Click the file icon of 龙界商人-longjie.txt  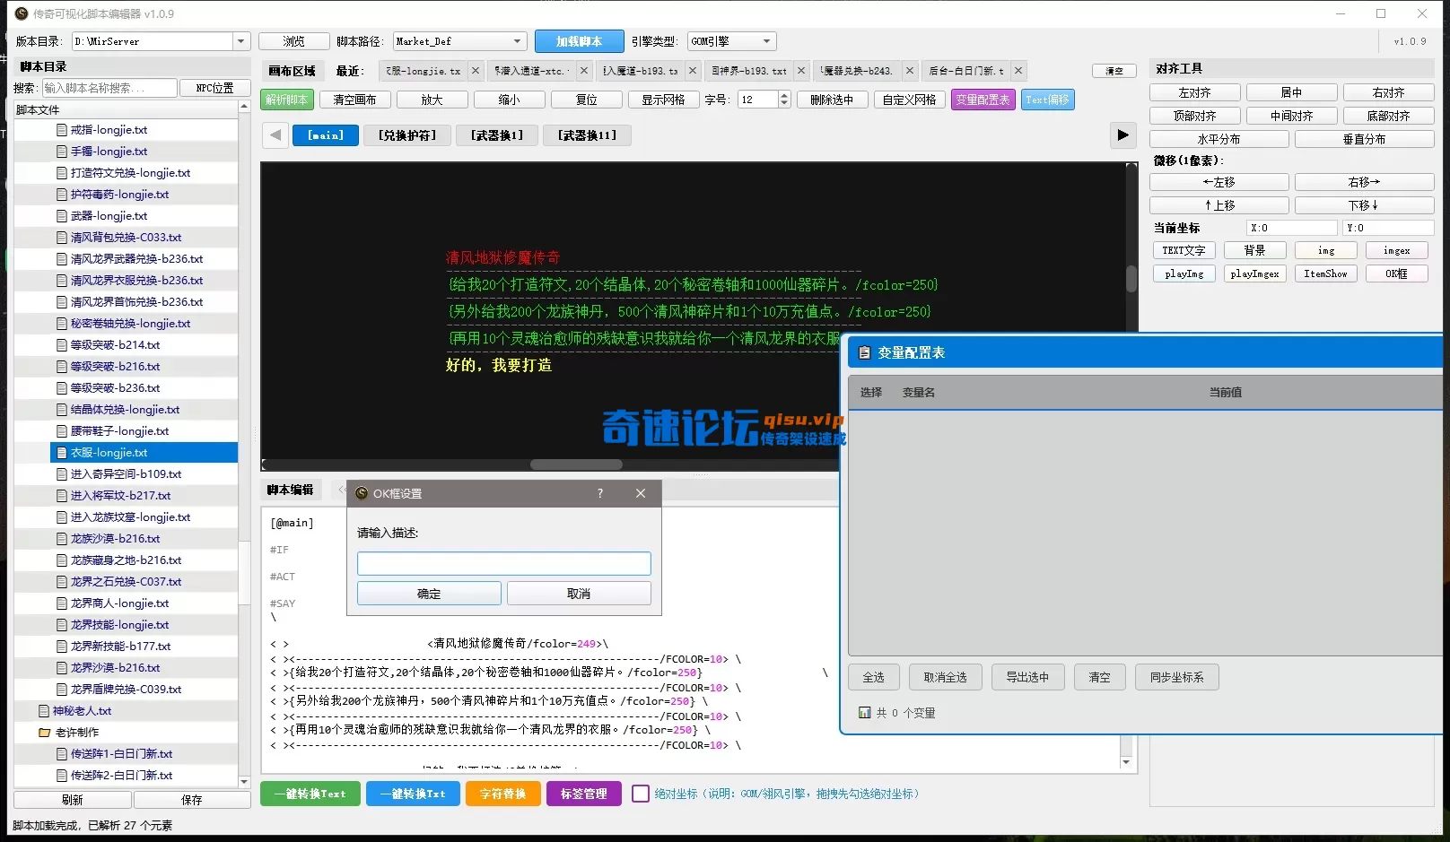pos(62,603)
